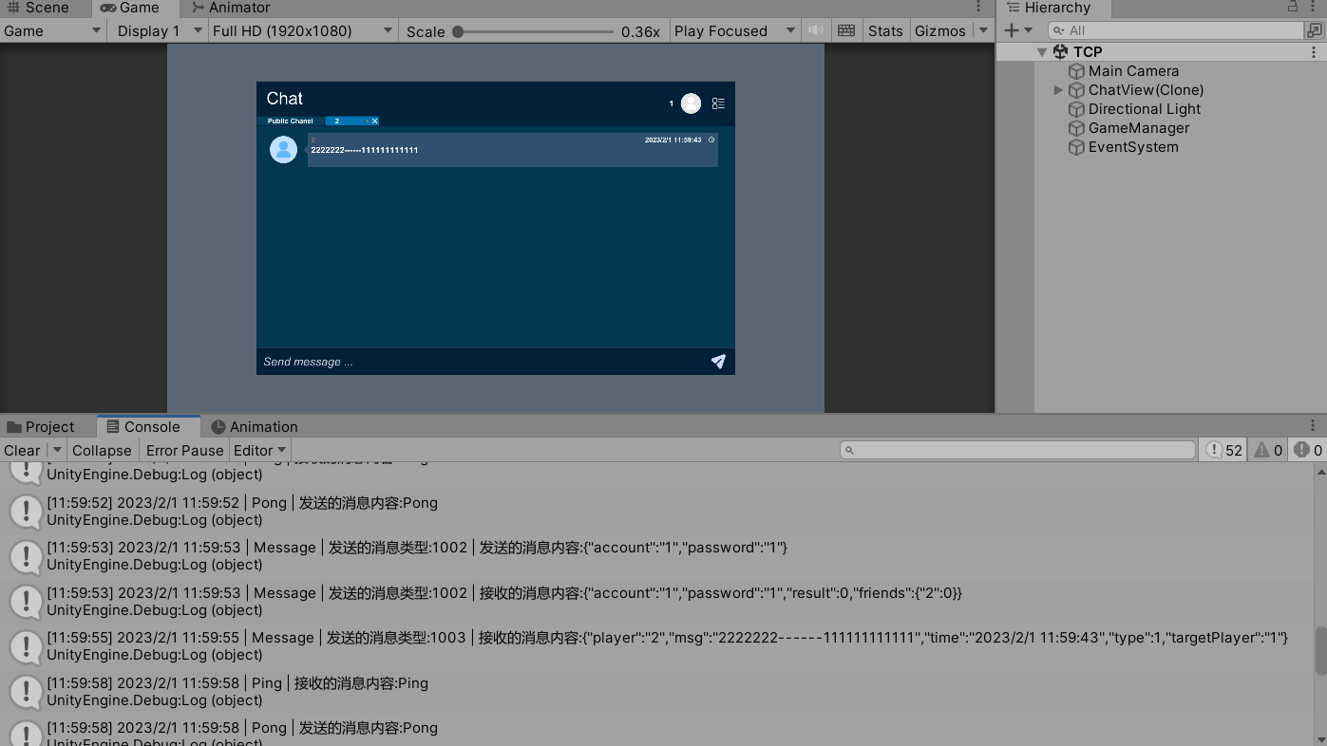
Task: Open the Editor dropdown in Console
Action: (259, 451)
